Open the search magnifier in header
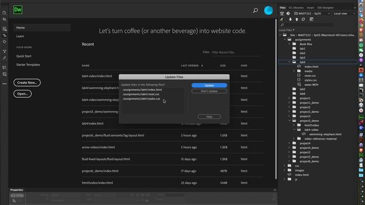 (255, 10)
